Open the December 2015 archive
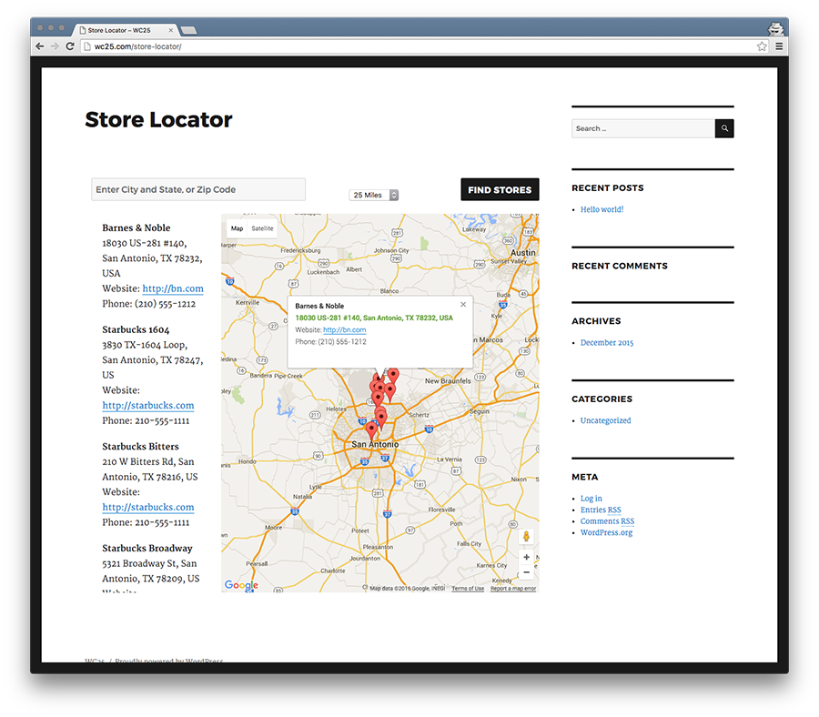This screenshot has width=819, height=717. click(x=607, y=342)
